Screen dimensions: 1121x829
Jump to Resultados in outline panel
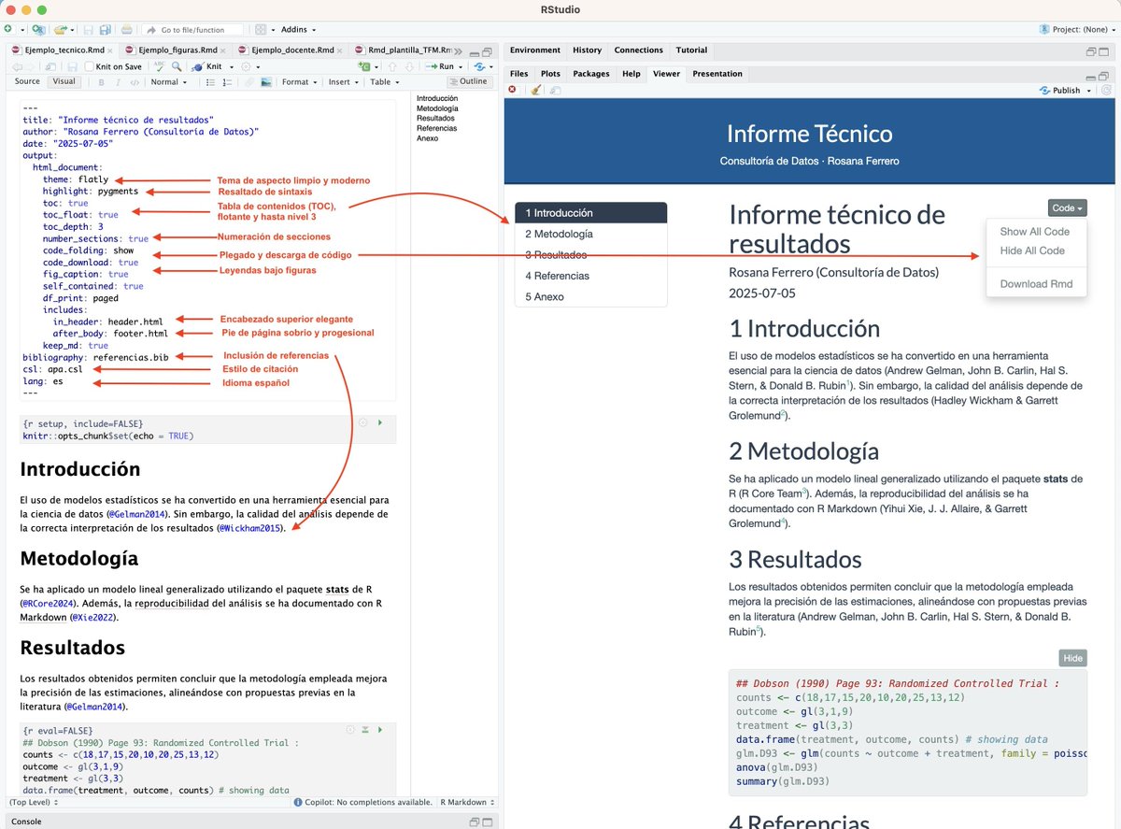435,119
